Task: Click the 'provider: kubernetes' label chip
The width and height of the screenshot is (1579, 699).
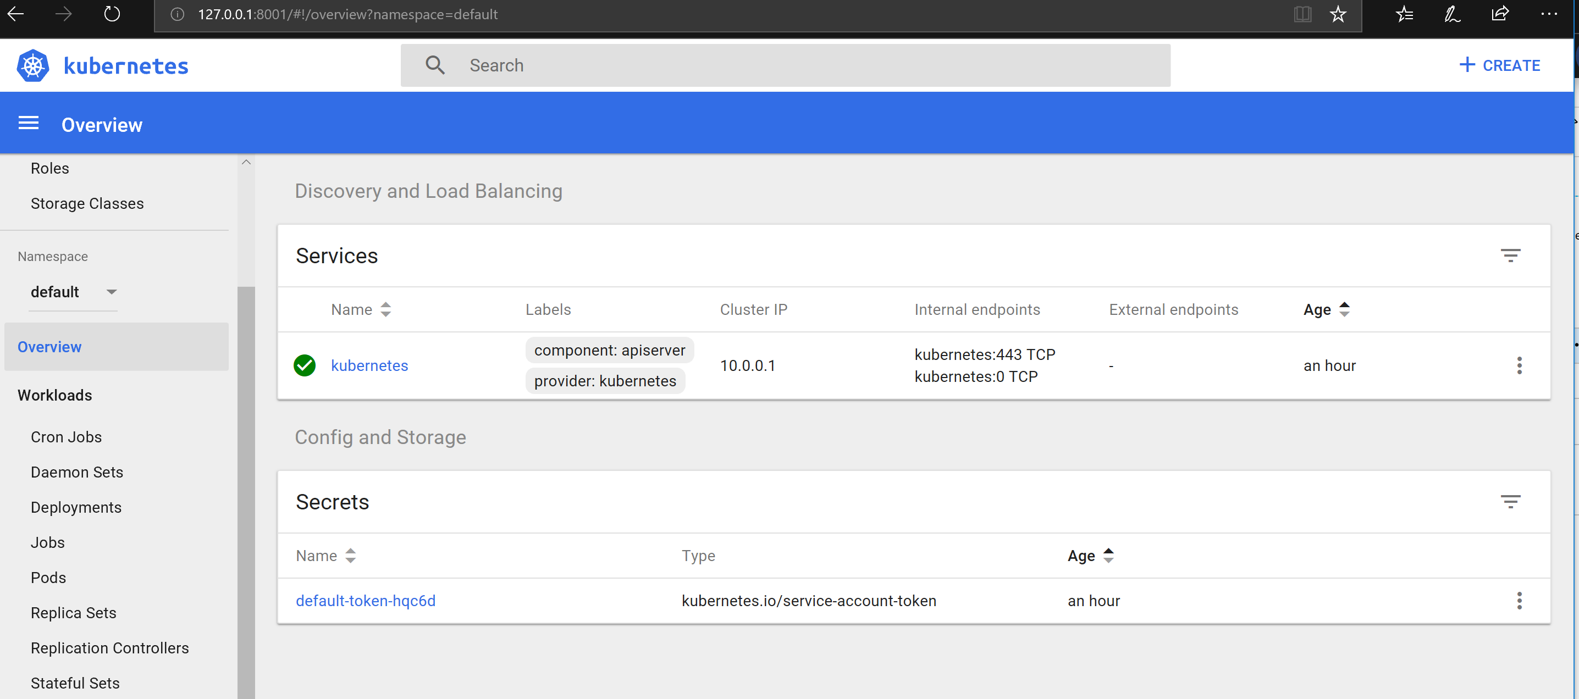Action: click(605, 380)
